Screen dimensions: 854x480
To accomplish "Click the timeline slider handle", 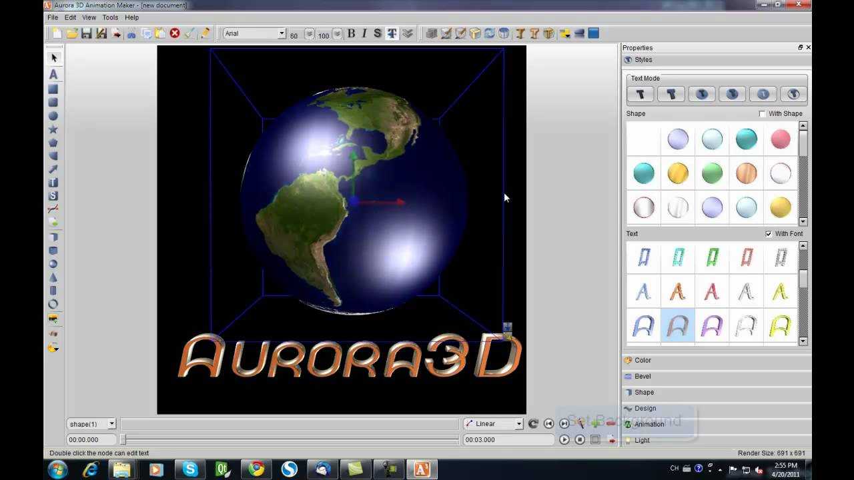I will [123, 439].
